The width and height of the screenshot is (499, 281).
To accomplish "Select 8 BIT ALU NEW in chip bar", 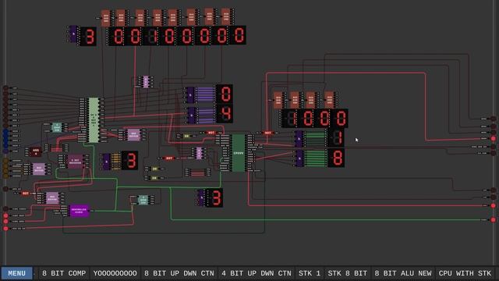I will click(403, 273).
